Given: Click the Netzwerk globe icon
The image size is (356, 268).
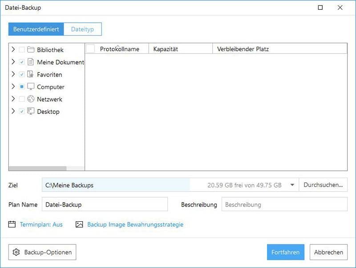Looking at the screenshot, I should (x=31, y=99).
